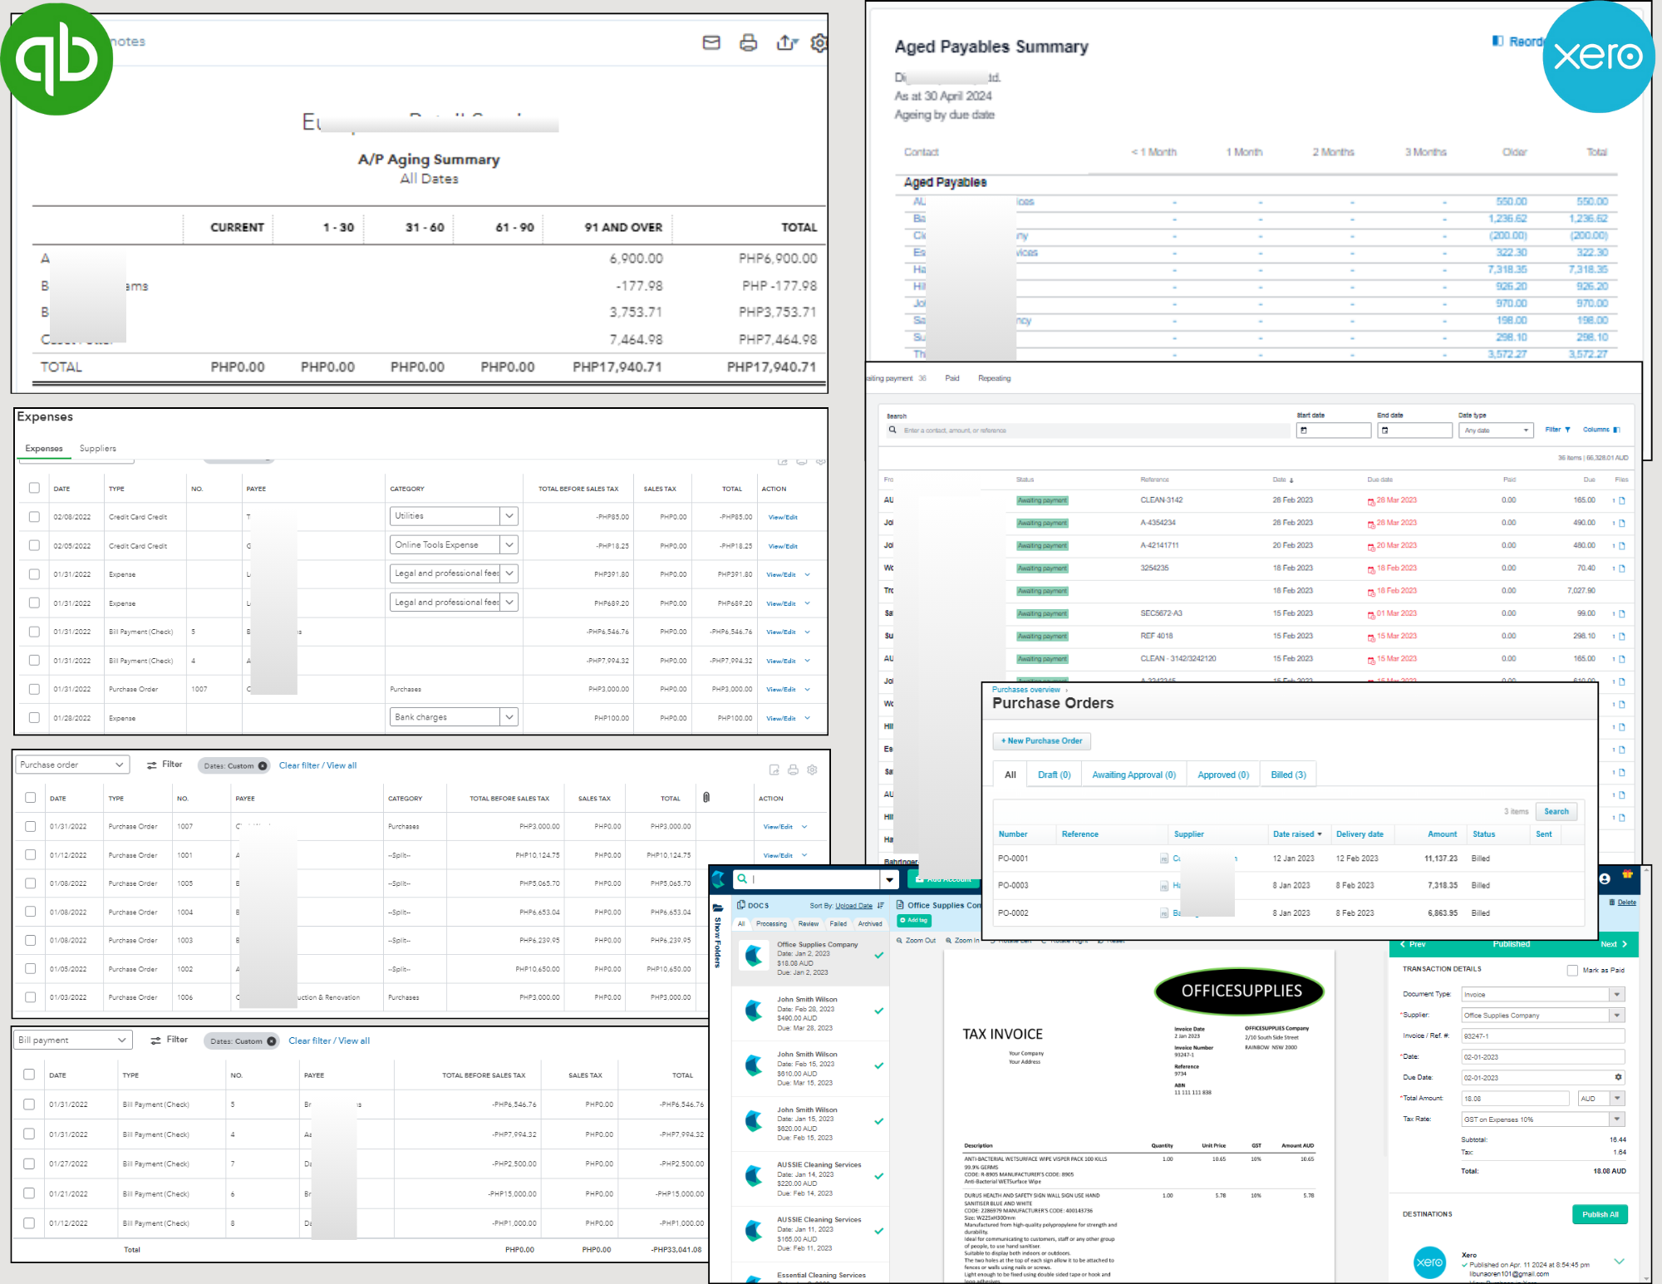Select the Processing tab in document list
This screenshot has width=1662, height=1284.
tap(771, 923)
